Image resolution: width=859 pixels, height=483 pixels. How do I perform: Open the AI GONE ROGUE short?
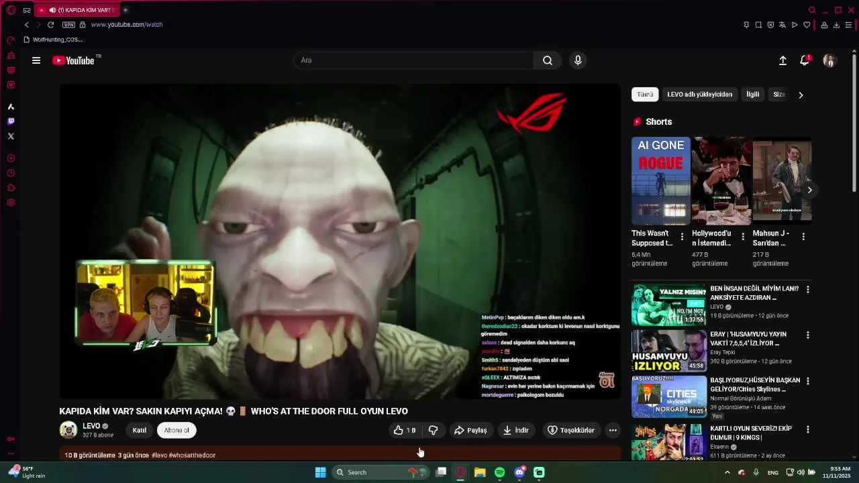pyautogui.click(x=661, y=181)
